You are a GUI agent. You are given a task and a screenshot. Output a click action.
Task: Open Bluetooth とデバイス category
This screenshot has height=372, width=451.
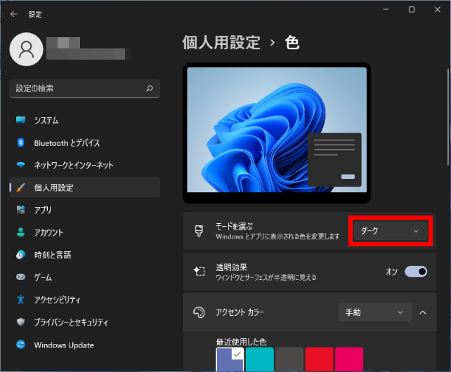tap(85, 142)
